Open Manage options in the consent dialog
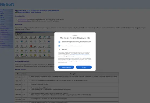This screenshot has width=150, height=103. click(x=66, y=67)
